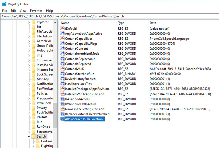Select the Privacy key in tree
Screen dimensions: 219x148
tap(42, 108)
